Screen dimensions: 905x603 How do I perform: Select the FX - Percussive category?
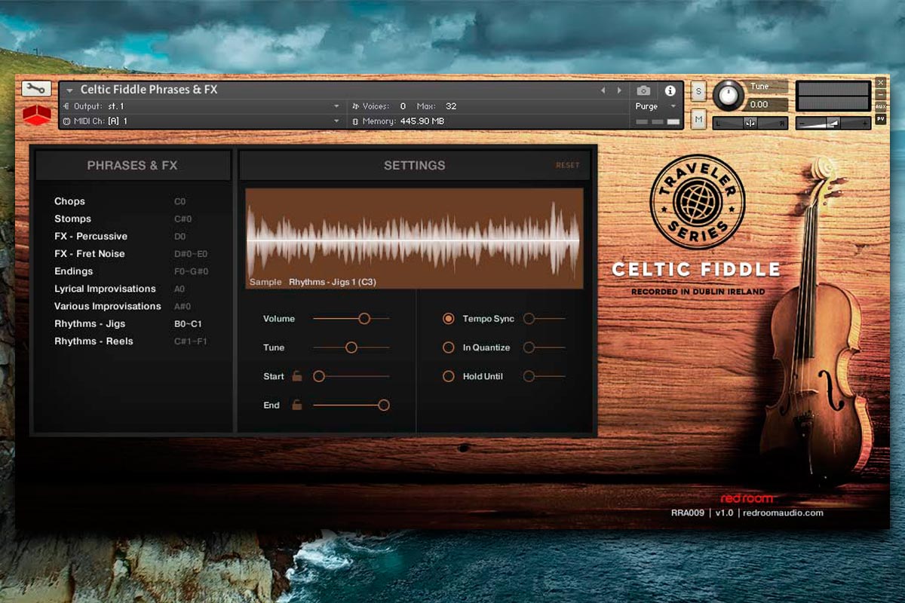tap(90, 236)
